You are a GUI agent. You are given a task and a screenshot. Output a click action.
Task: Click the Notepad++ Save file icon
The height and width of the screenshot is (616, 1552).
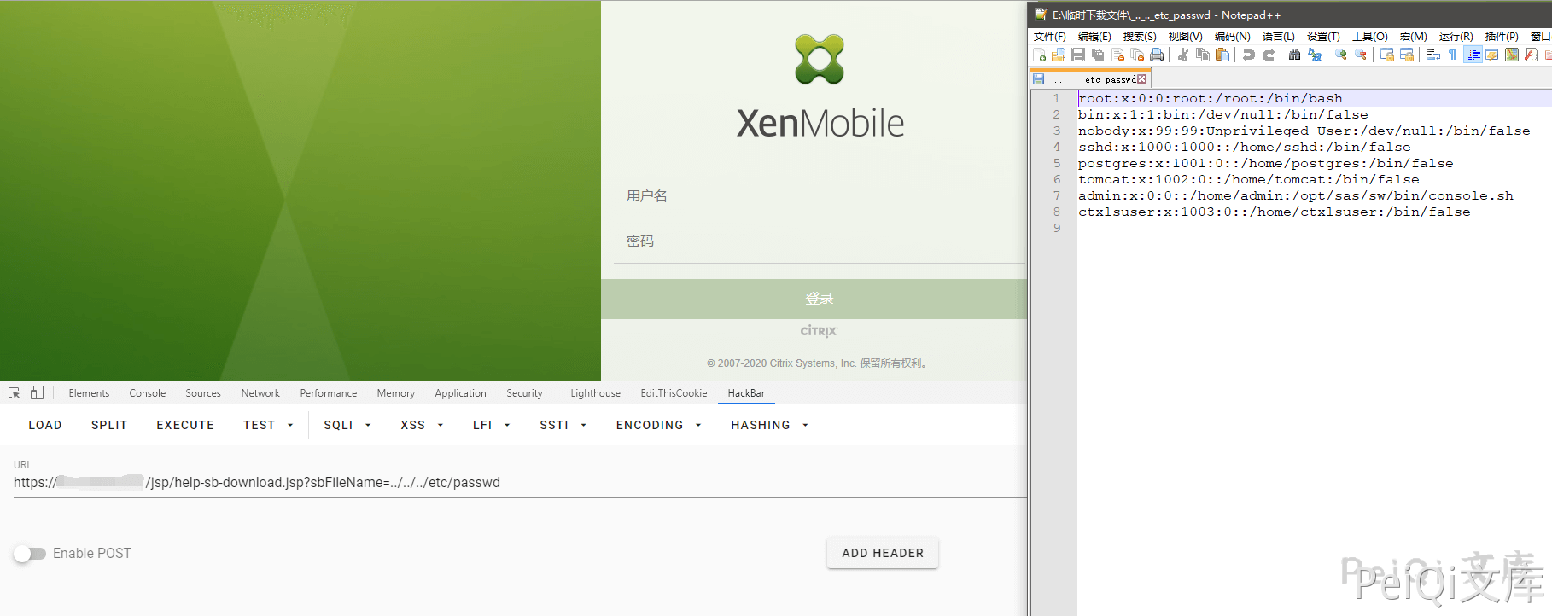[1078, 55]
